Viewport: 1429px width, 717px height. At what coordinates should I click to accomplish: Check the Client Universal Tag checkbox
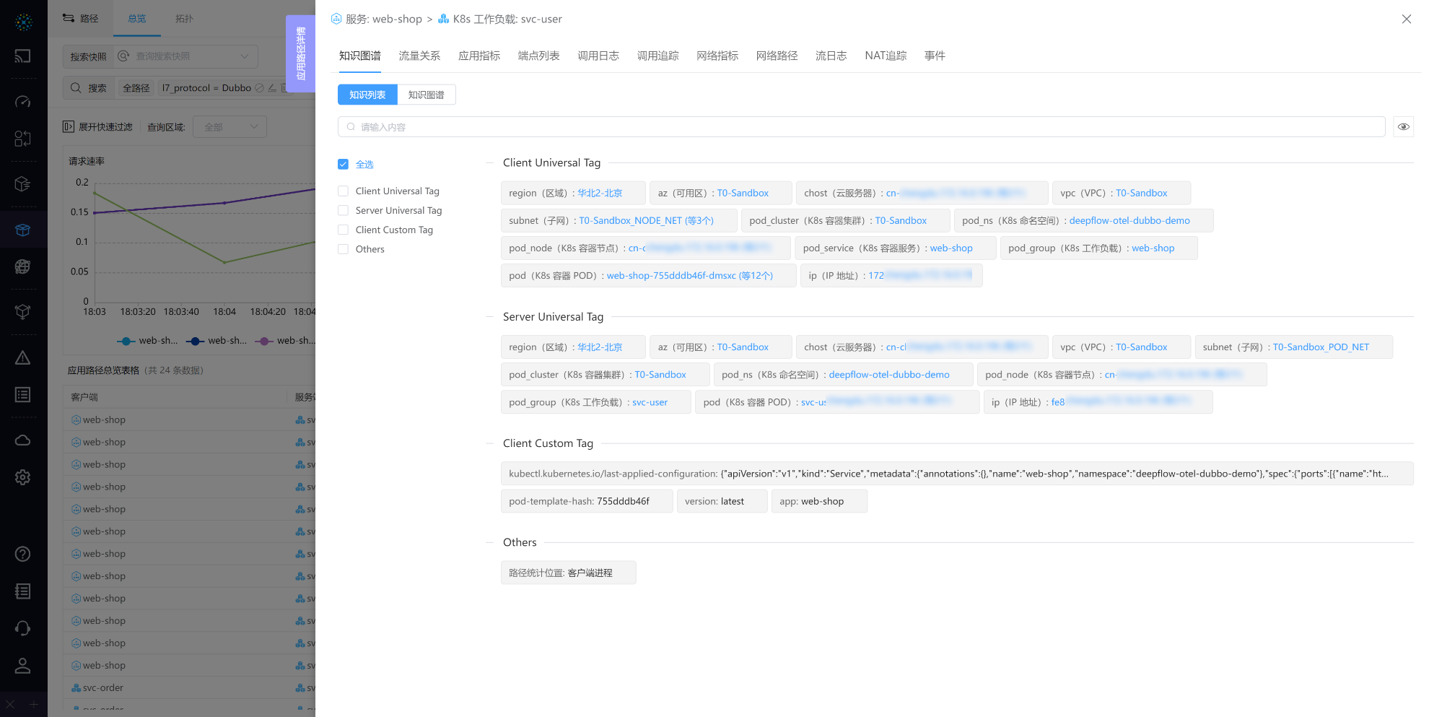tap(344, 191)
